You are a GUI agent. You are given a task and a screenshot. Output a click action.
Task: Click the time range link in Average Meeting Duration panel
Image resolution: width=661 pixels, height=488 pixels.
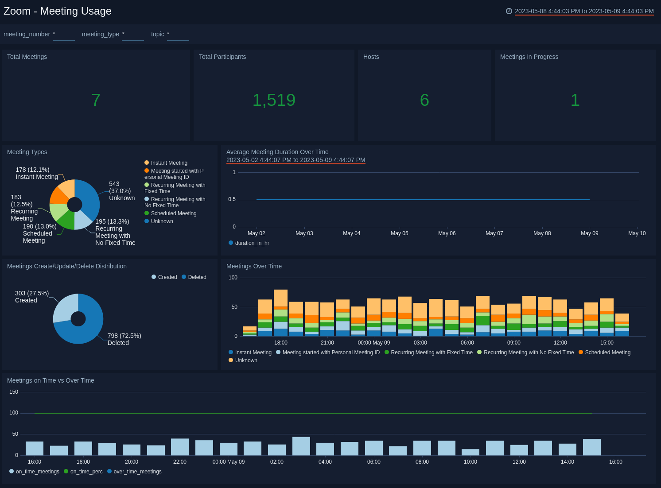pos(296,160)
